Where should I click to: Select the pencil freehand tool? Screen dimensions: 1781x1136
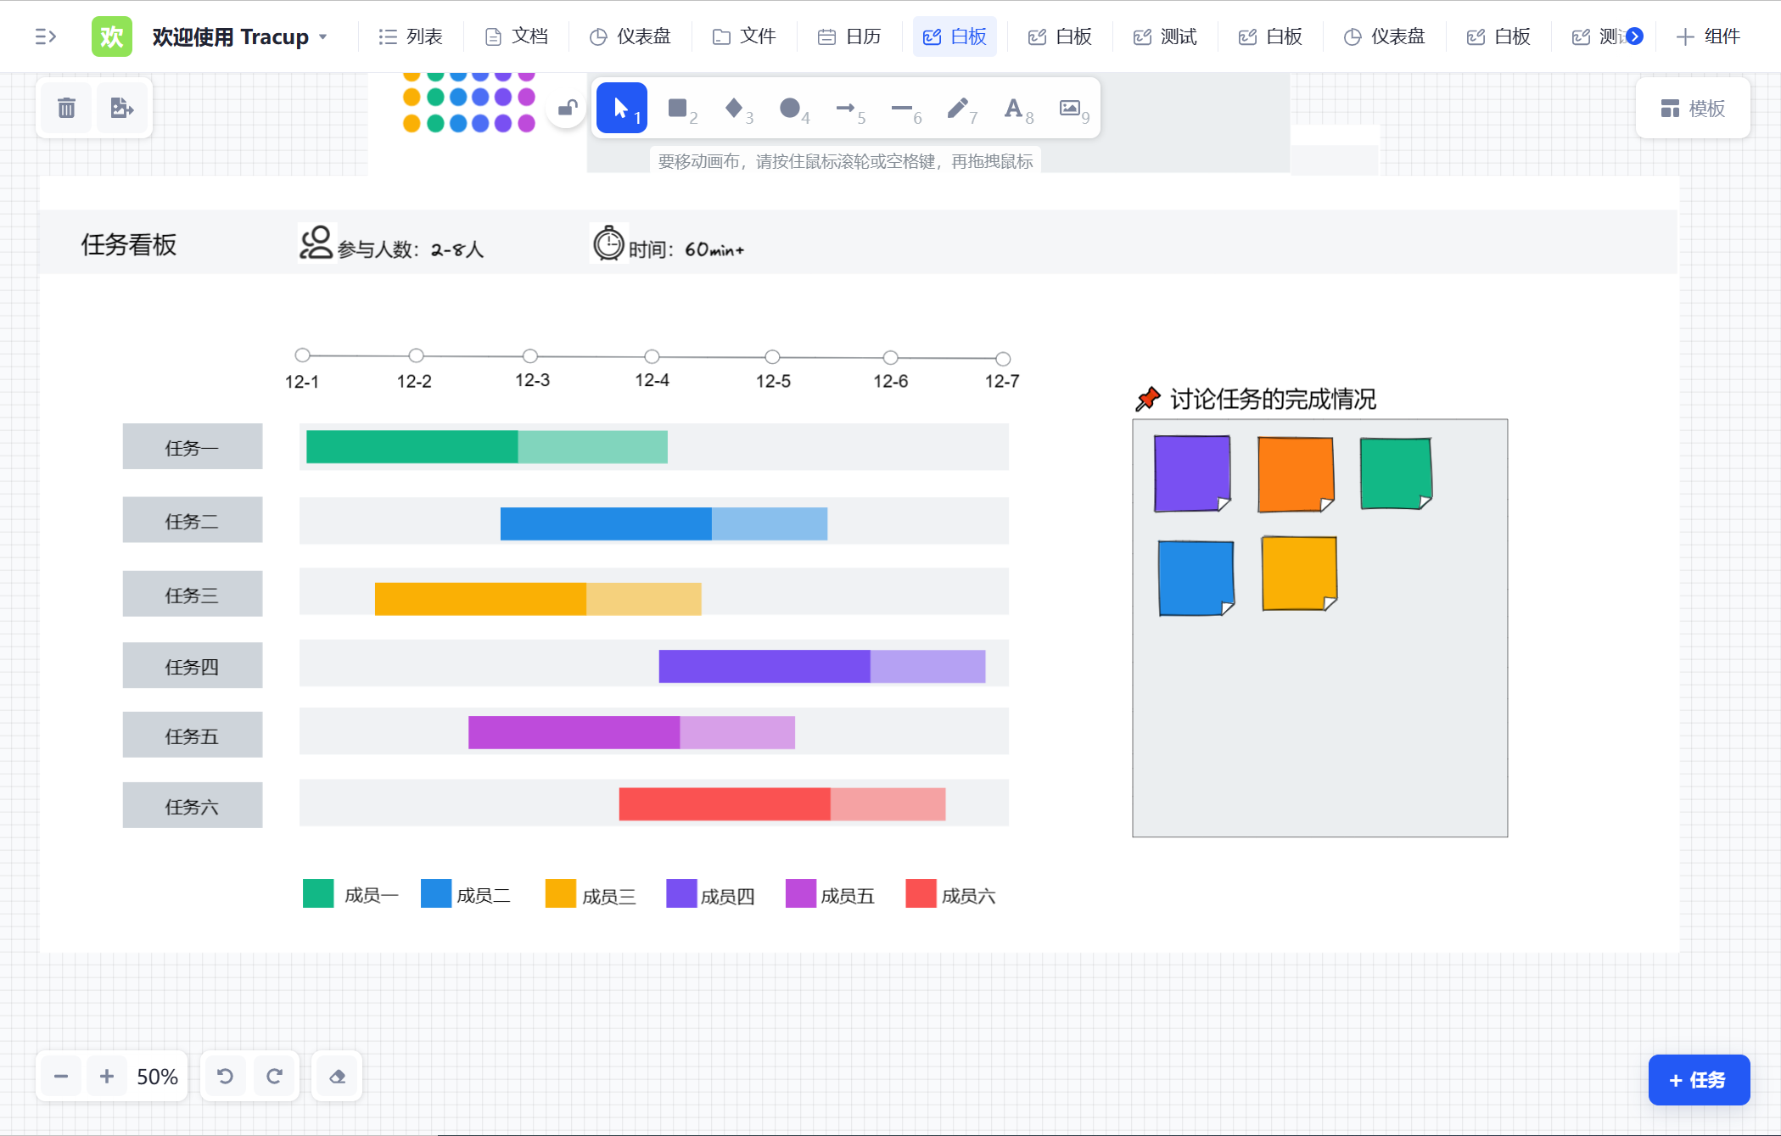click(x=958, y=109)
